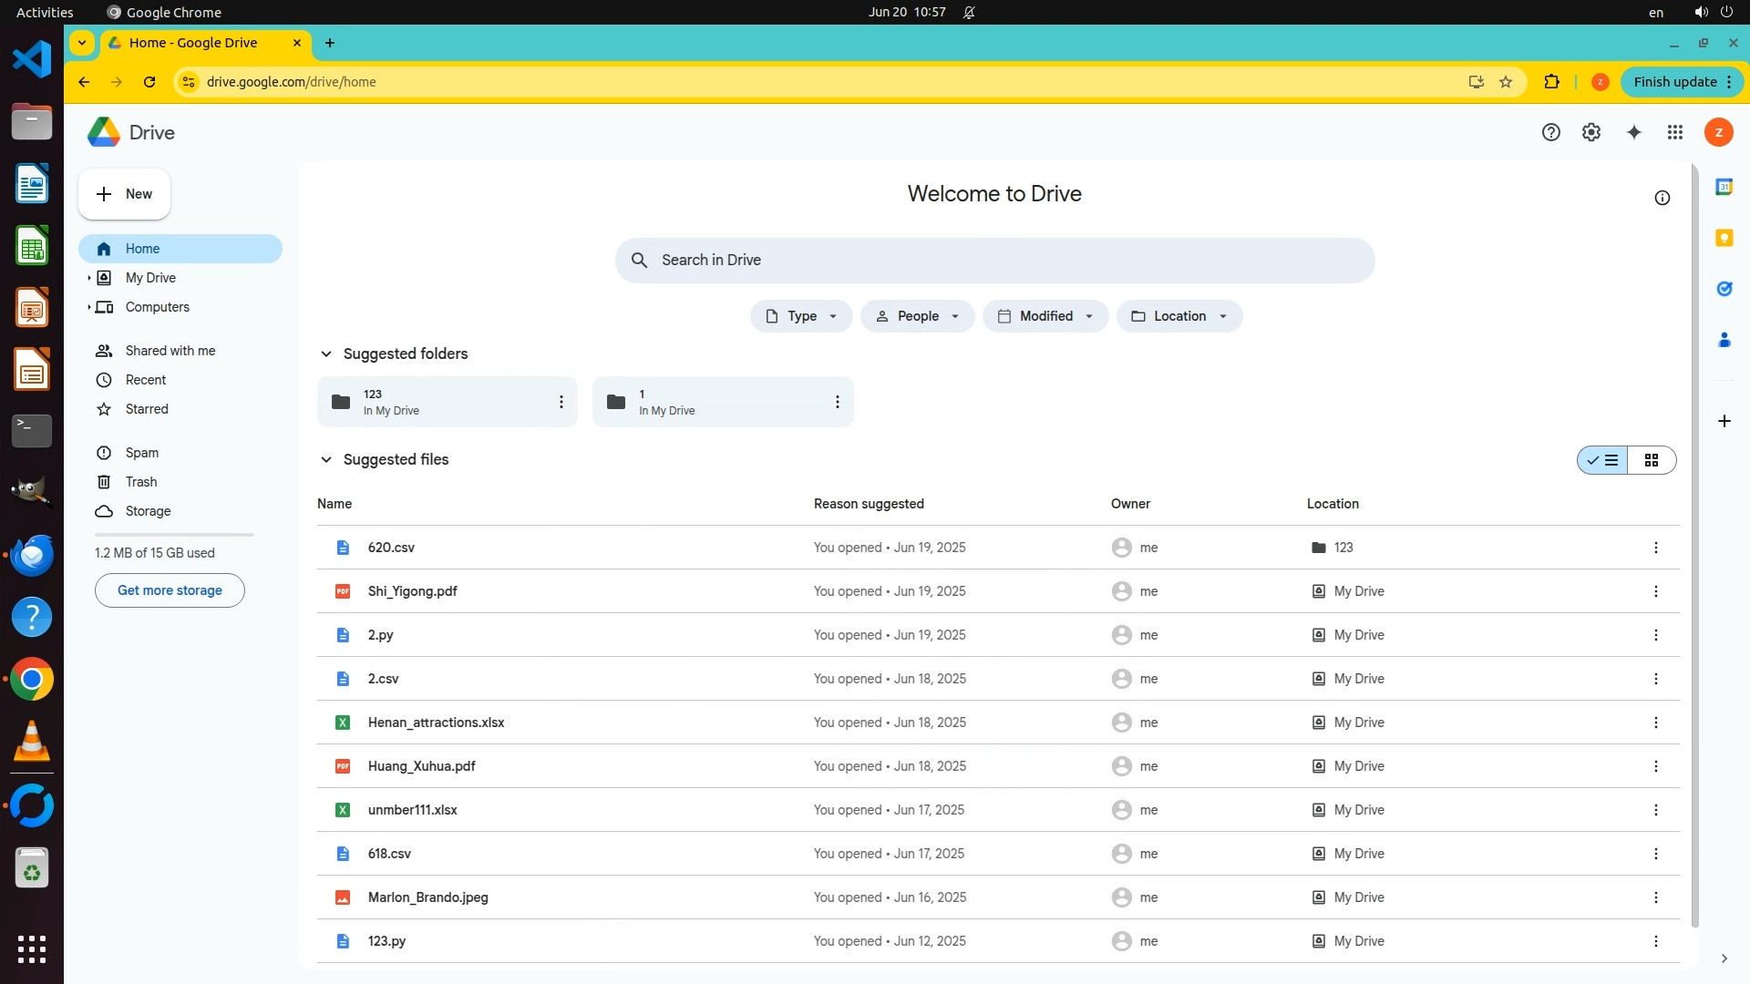The width and height of the screenshot is (1750, 984).
Task: Open Google Keep side panel icon
Action: (1724, 238)
